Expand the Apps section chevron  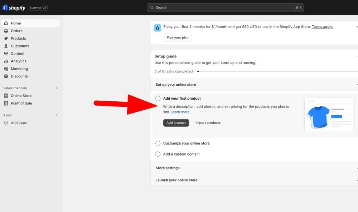[56, 115]
